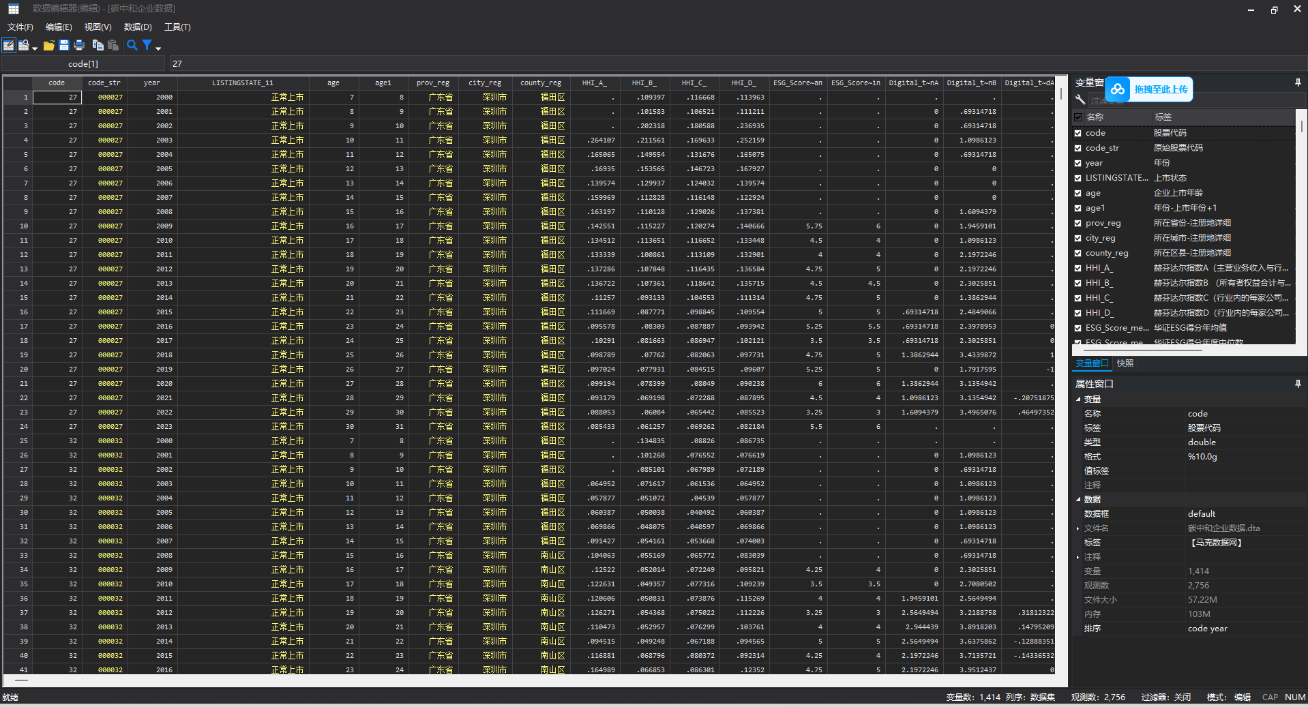Open the 数据(D) menu
1308x707 pixels.
(138, 27)
